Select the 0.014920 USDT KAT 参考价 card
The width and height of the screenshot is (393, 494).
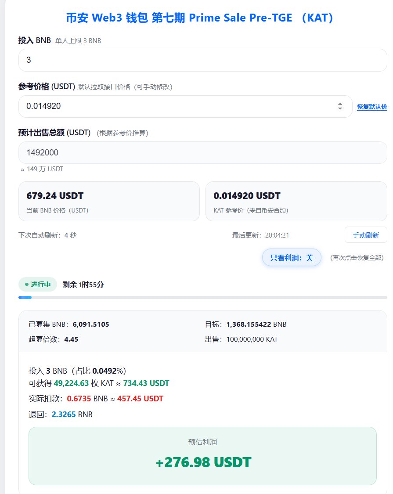[296, 202]
